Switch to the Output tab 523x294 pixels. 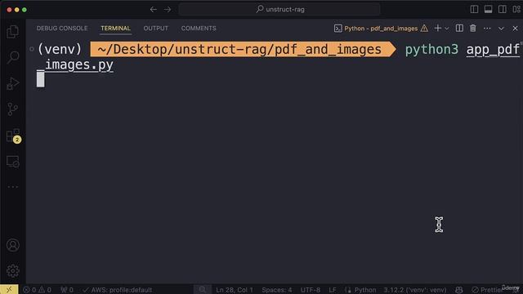coord(156,29)
